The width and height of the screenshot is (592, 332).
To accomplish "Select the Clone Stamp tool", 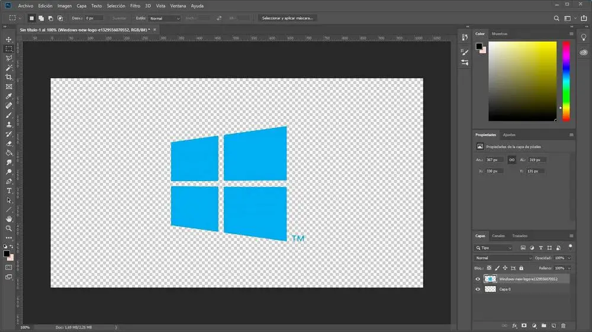I will (9, 124).
